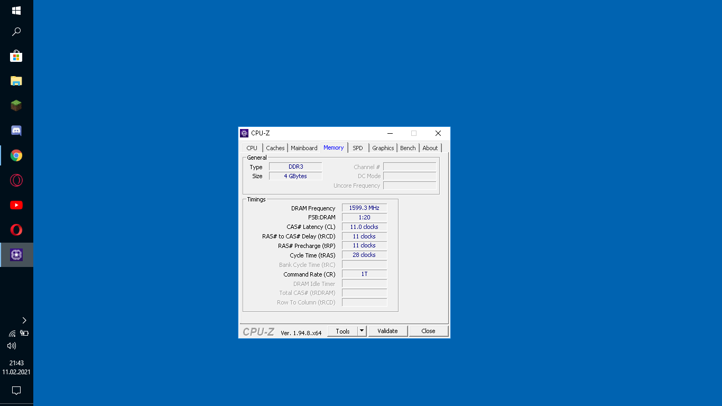Click the Command Rate (CR) label
The height and width of the screenshot is (406, 722).
point(310,274)
